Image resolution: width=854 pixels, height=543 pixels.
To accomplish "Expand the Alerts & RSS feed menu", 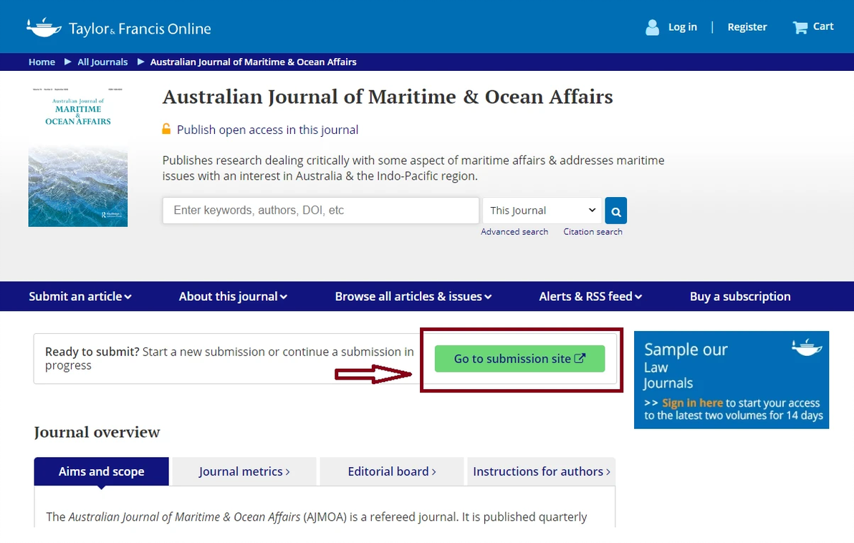I will 590,297.
